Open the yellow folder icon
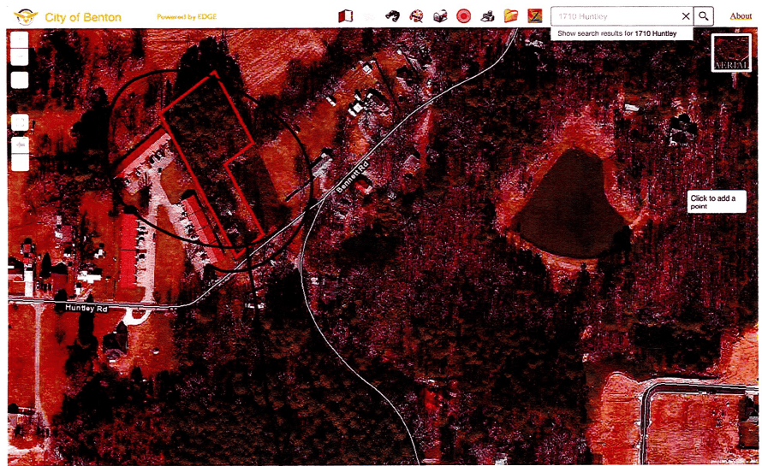Screen dimensions: 762x466 click(511, 15)
